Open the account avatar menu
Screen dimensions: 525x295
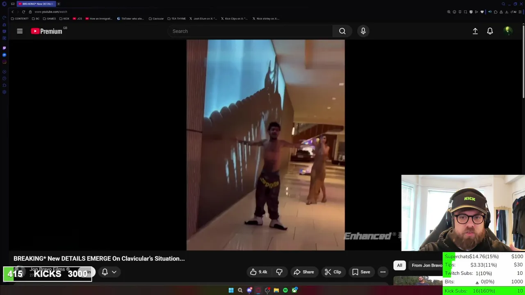pyautogui.click(x=507, y=31)
